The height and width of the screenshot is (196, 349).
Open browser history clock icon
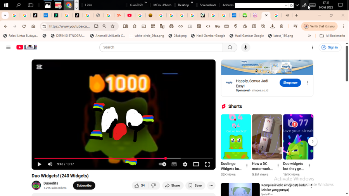(263, 26)
